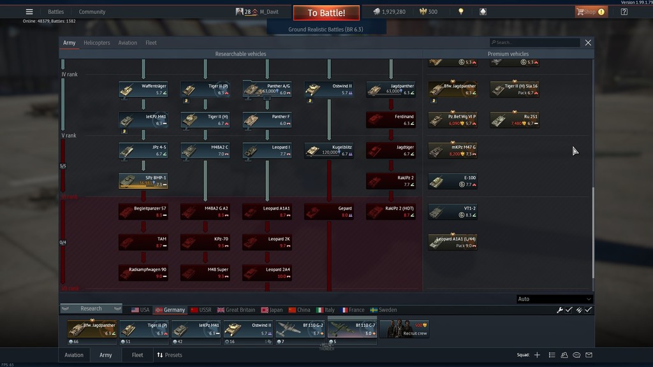Select the USSR nation tab
The height and width of the screenshot is (367, 653).
click(x=201, y=310)
